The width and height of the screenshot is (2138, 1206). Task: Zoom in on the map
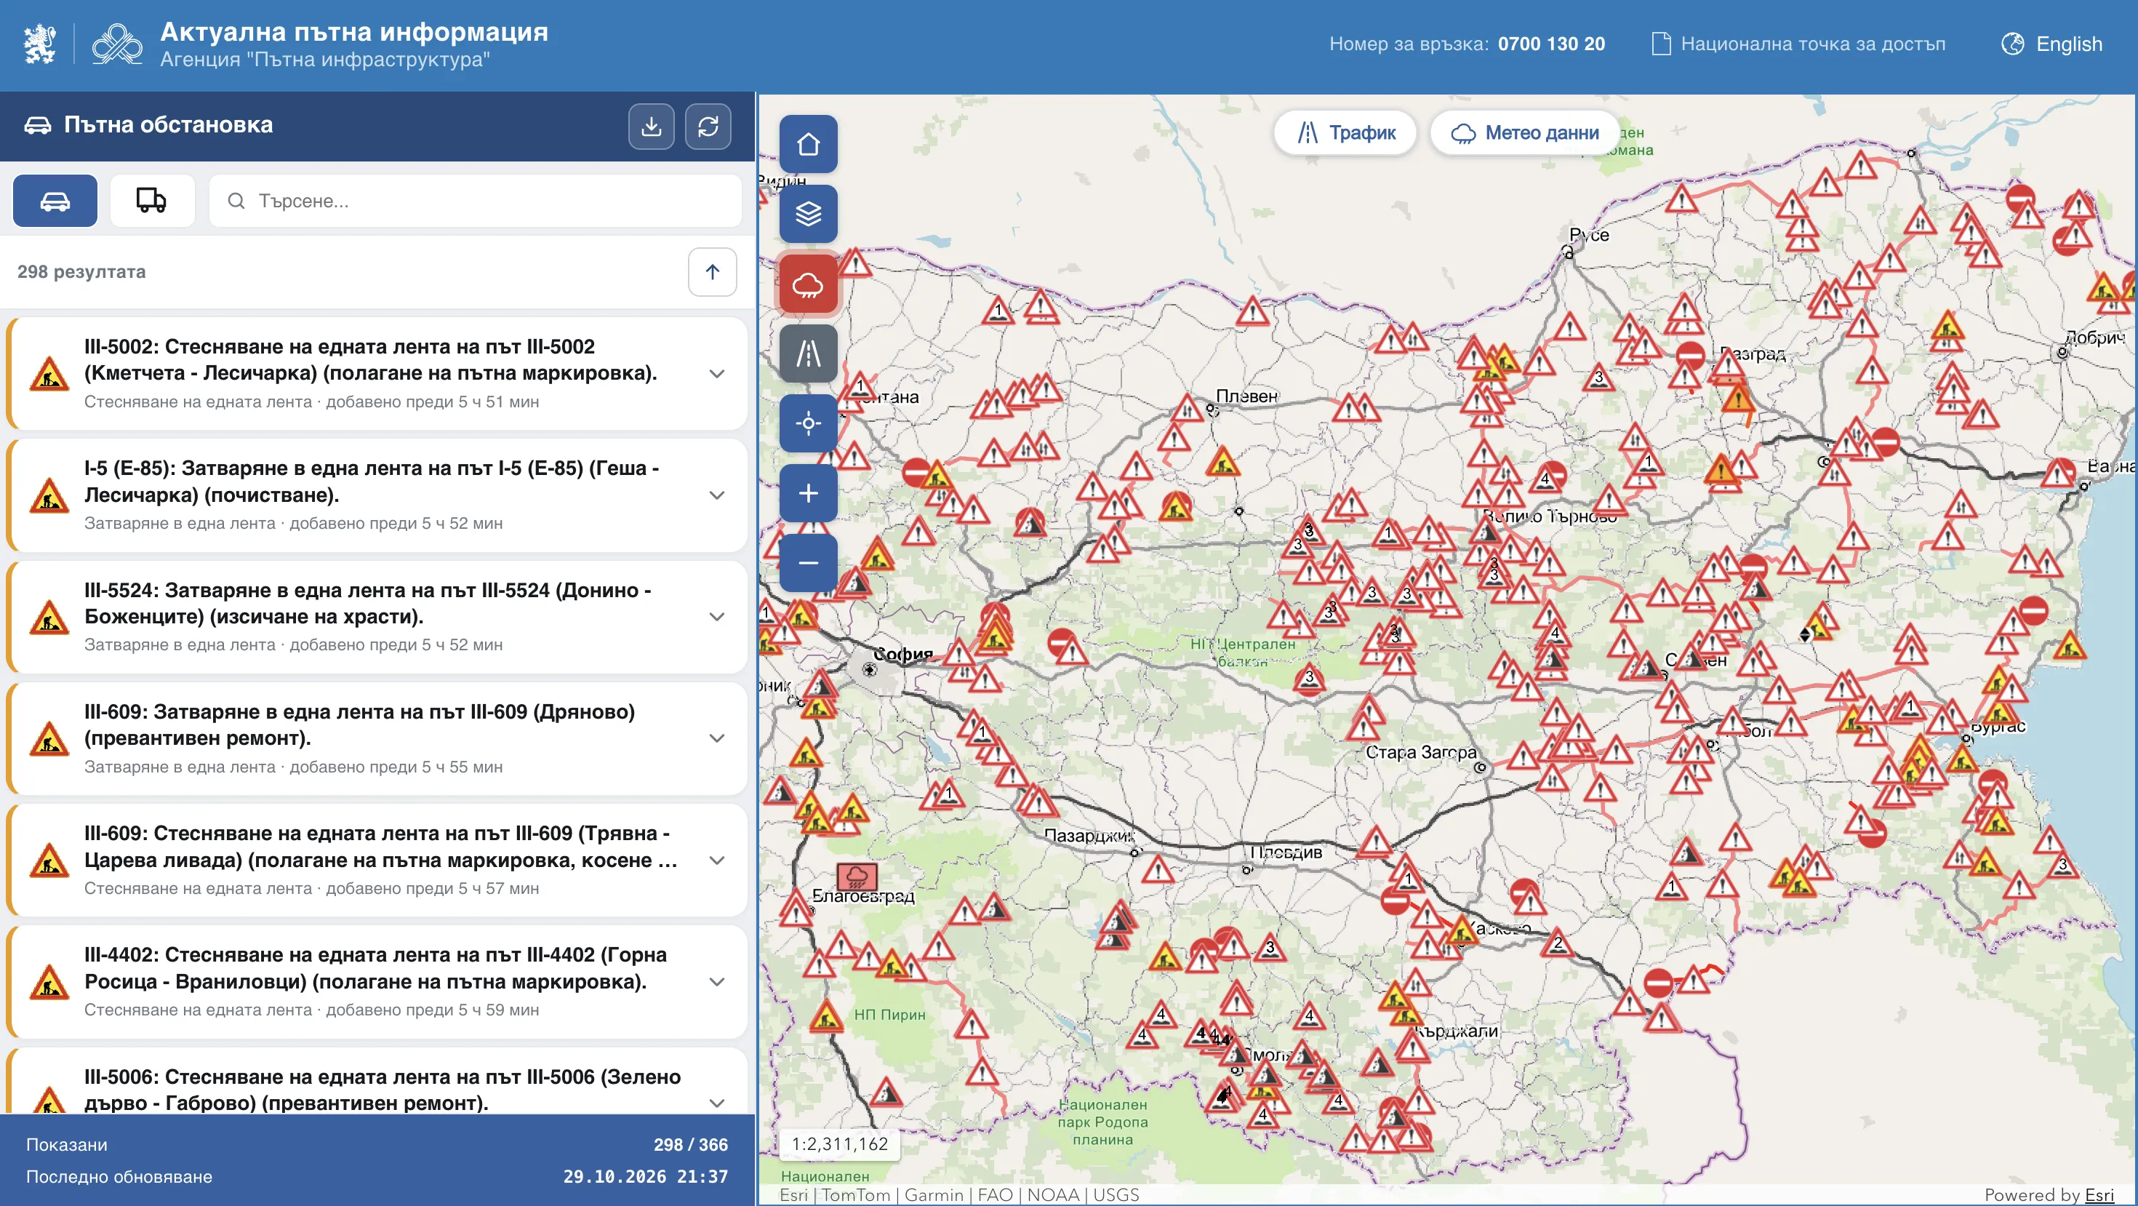pyautogui.click(x=807, y=493)
